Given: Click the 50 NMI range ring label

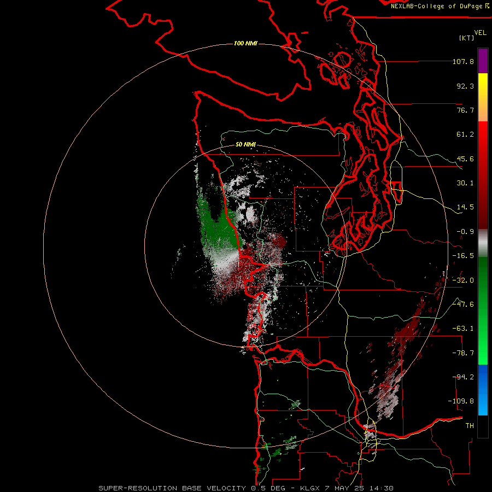Looking at the screenshot, I should (245, 144).
